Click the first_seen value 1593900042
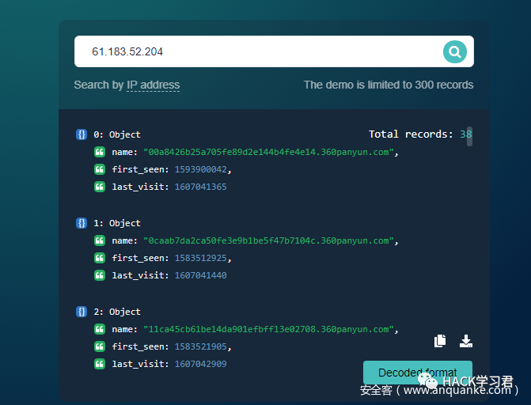The height and width of the screenshot is (405, 531). tap(201, 169)
